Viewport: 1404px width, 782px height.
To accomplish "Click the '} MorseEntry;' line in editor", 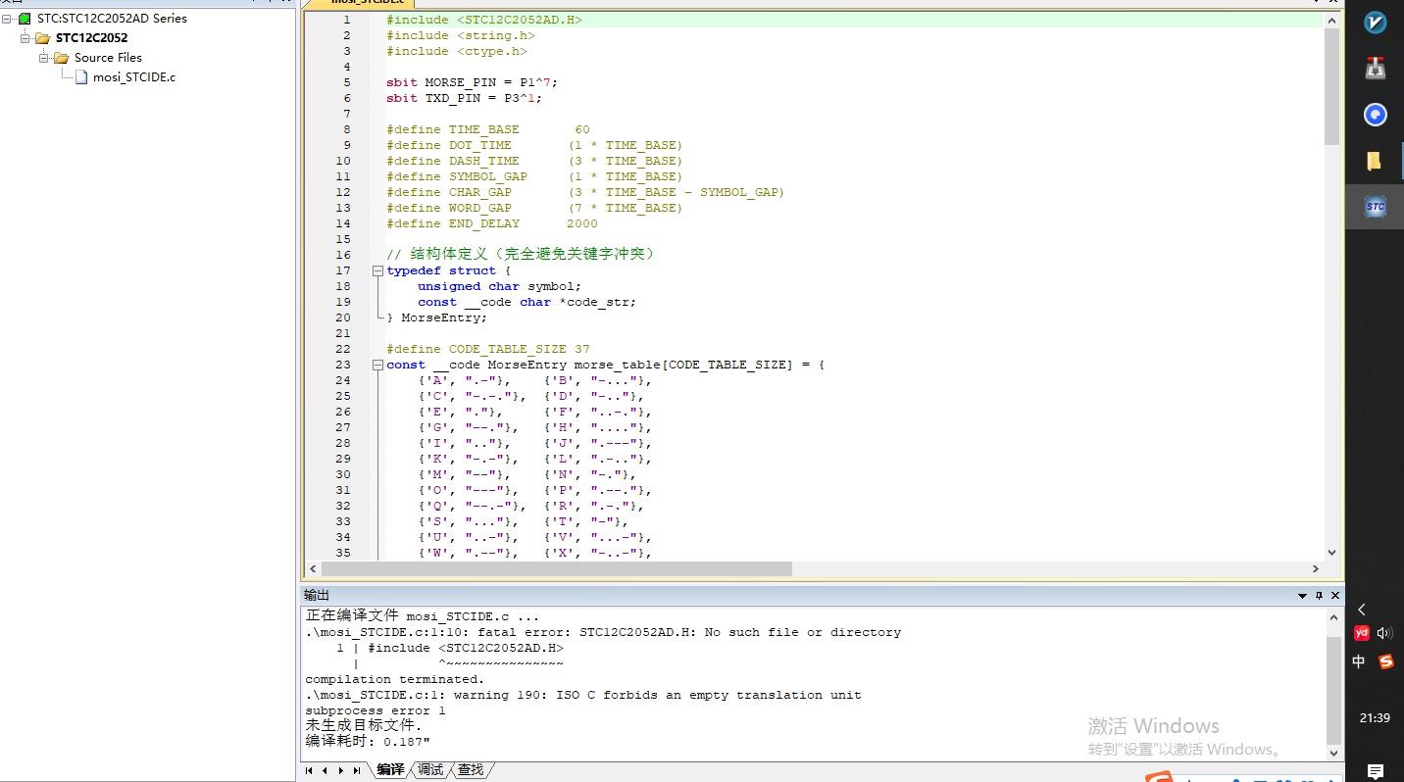I will (437, 318).
